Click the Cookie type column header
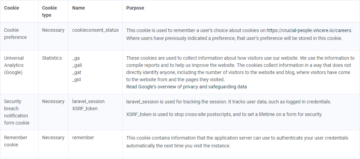The image size is (360, 159). coord(49,12)
